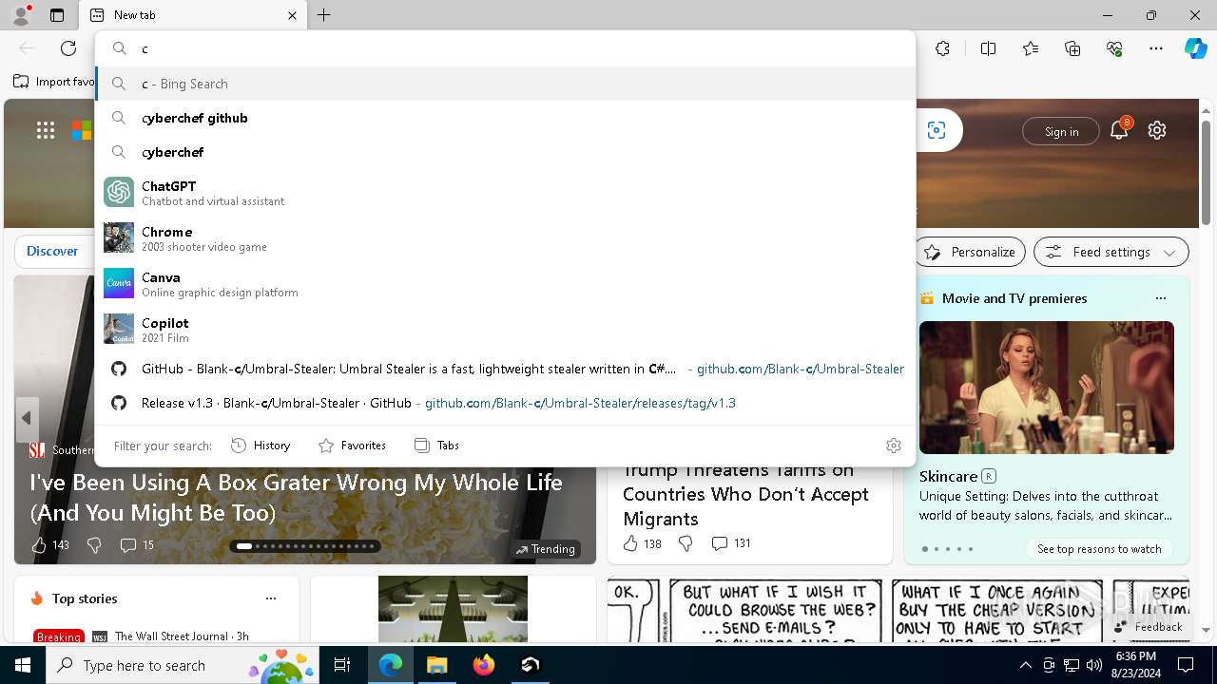Viewport: 1217px width, 684px height.
Task: Open the apps grid launcher icon
Action: click(46, 130)
